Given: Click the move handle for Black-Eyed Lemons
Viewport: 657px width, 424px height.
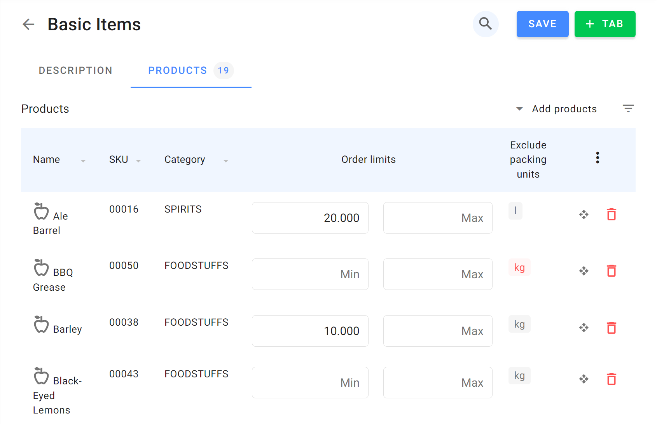Looking at the screenshot, I should (584, 379).
